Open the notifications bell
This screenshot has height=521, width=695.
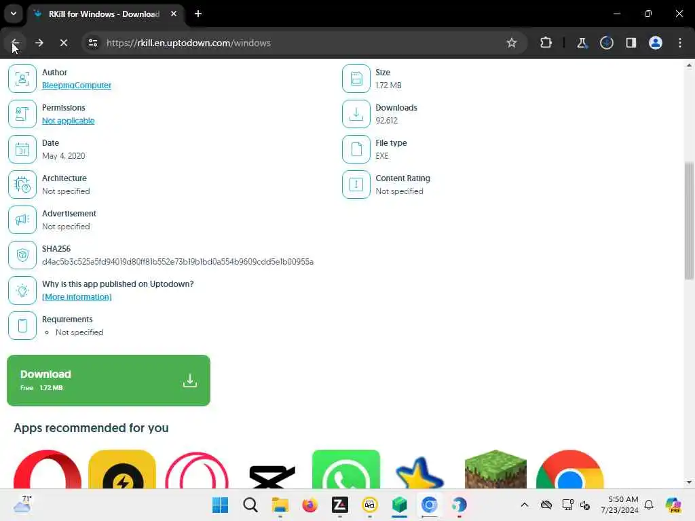pyautogui.click(x=649, y=505)
